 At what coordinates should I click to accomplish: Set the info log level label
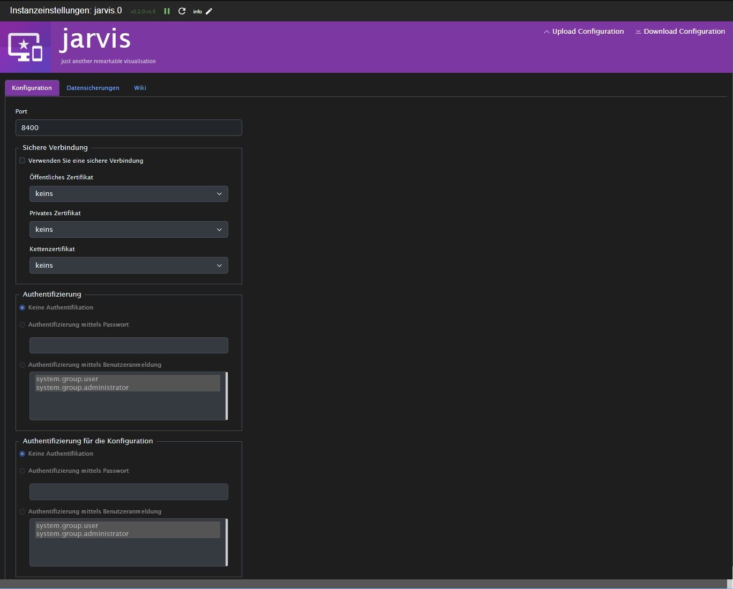198,12
